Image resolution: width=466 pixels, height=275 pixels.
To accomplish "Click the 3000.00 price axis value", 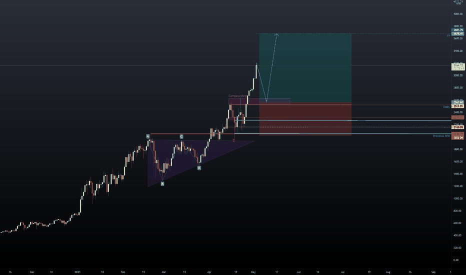I will [458, 75].
